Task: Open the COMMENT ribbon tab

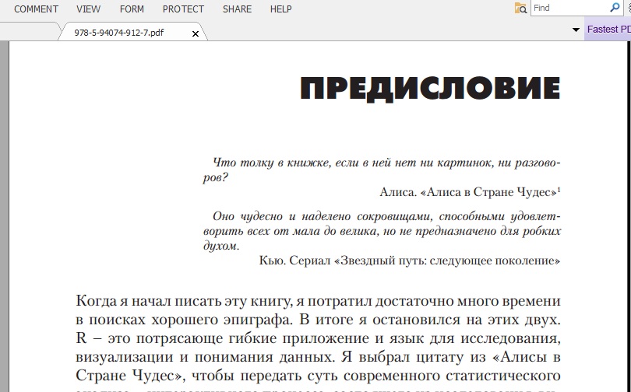Action: tap(36, 9)
